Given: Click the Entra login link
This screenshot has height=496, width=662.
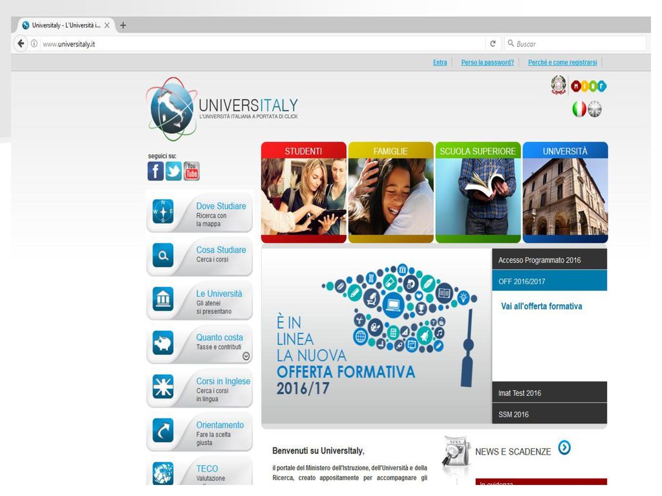Looking at the screenshot, I should pos(440,63).
